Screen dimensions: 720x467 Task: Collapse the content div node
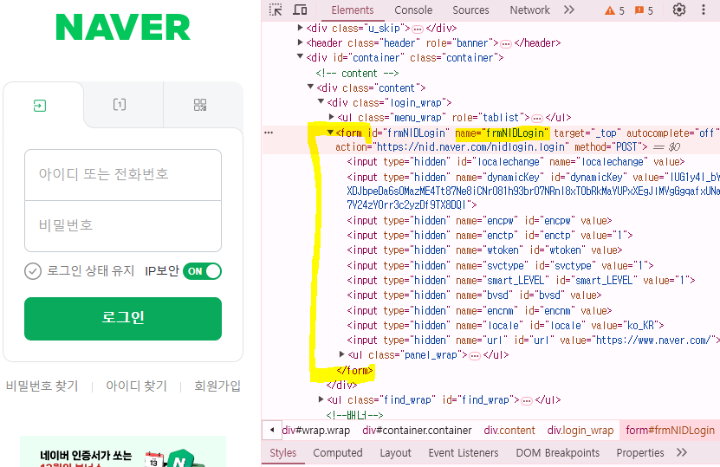(310, 87)
